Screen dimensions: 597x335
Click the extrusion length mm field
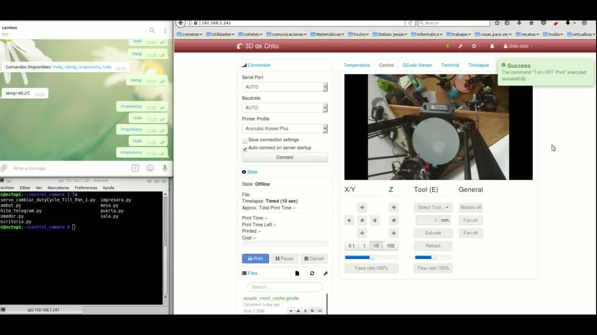[427, 220]
